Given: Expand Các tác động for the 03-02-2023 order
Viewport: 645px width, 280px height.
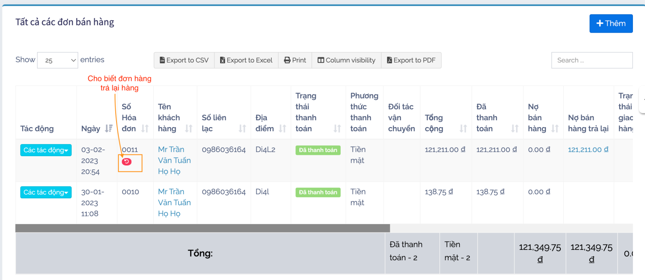Looking at the screenshot, I should [46, 150].
